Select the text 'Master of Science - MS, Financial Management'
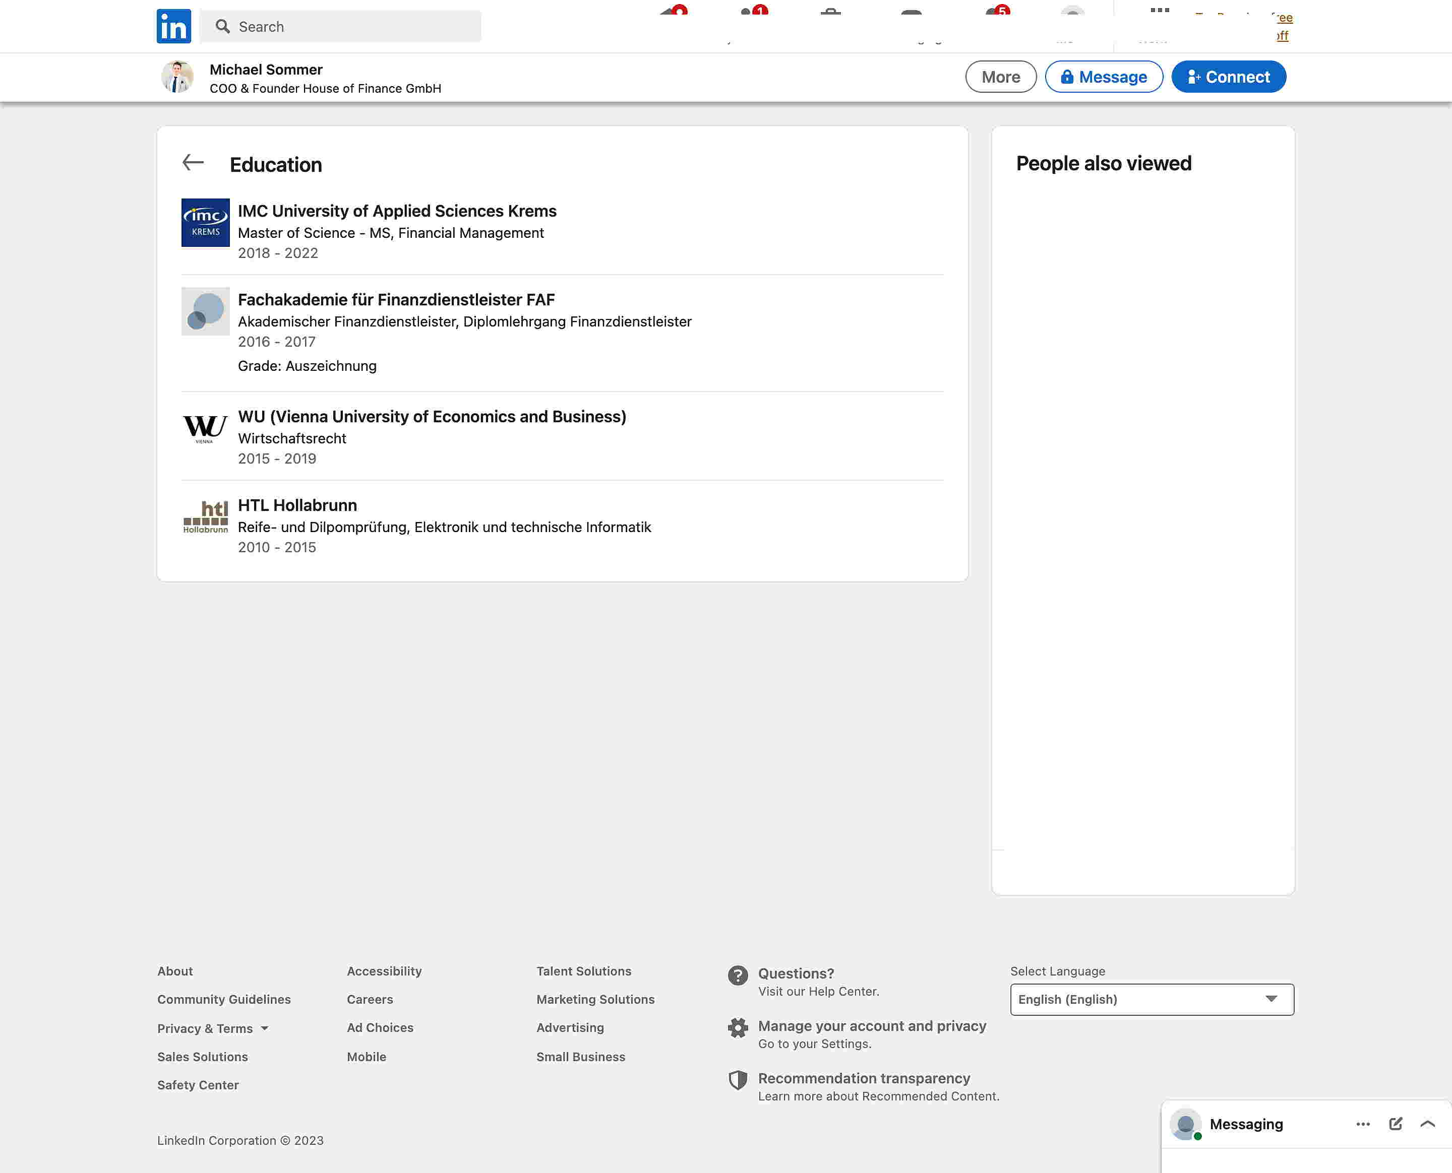1452x1173 pixels. coord(391,232)
